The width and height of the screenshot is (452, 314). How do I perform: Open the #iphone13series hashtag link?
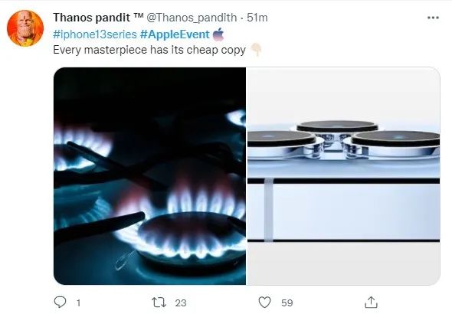click(x=95, y=34)
